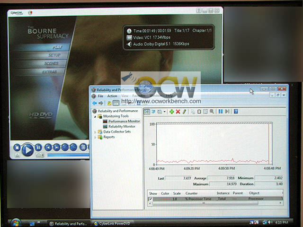Open the Action menu
The image size is (303, 227).
click(x=112, y=96)
